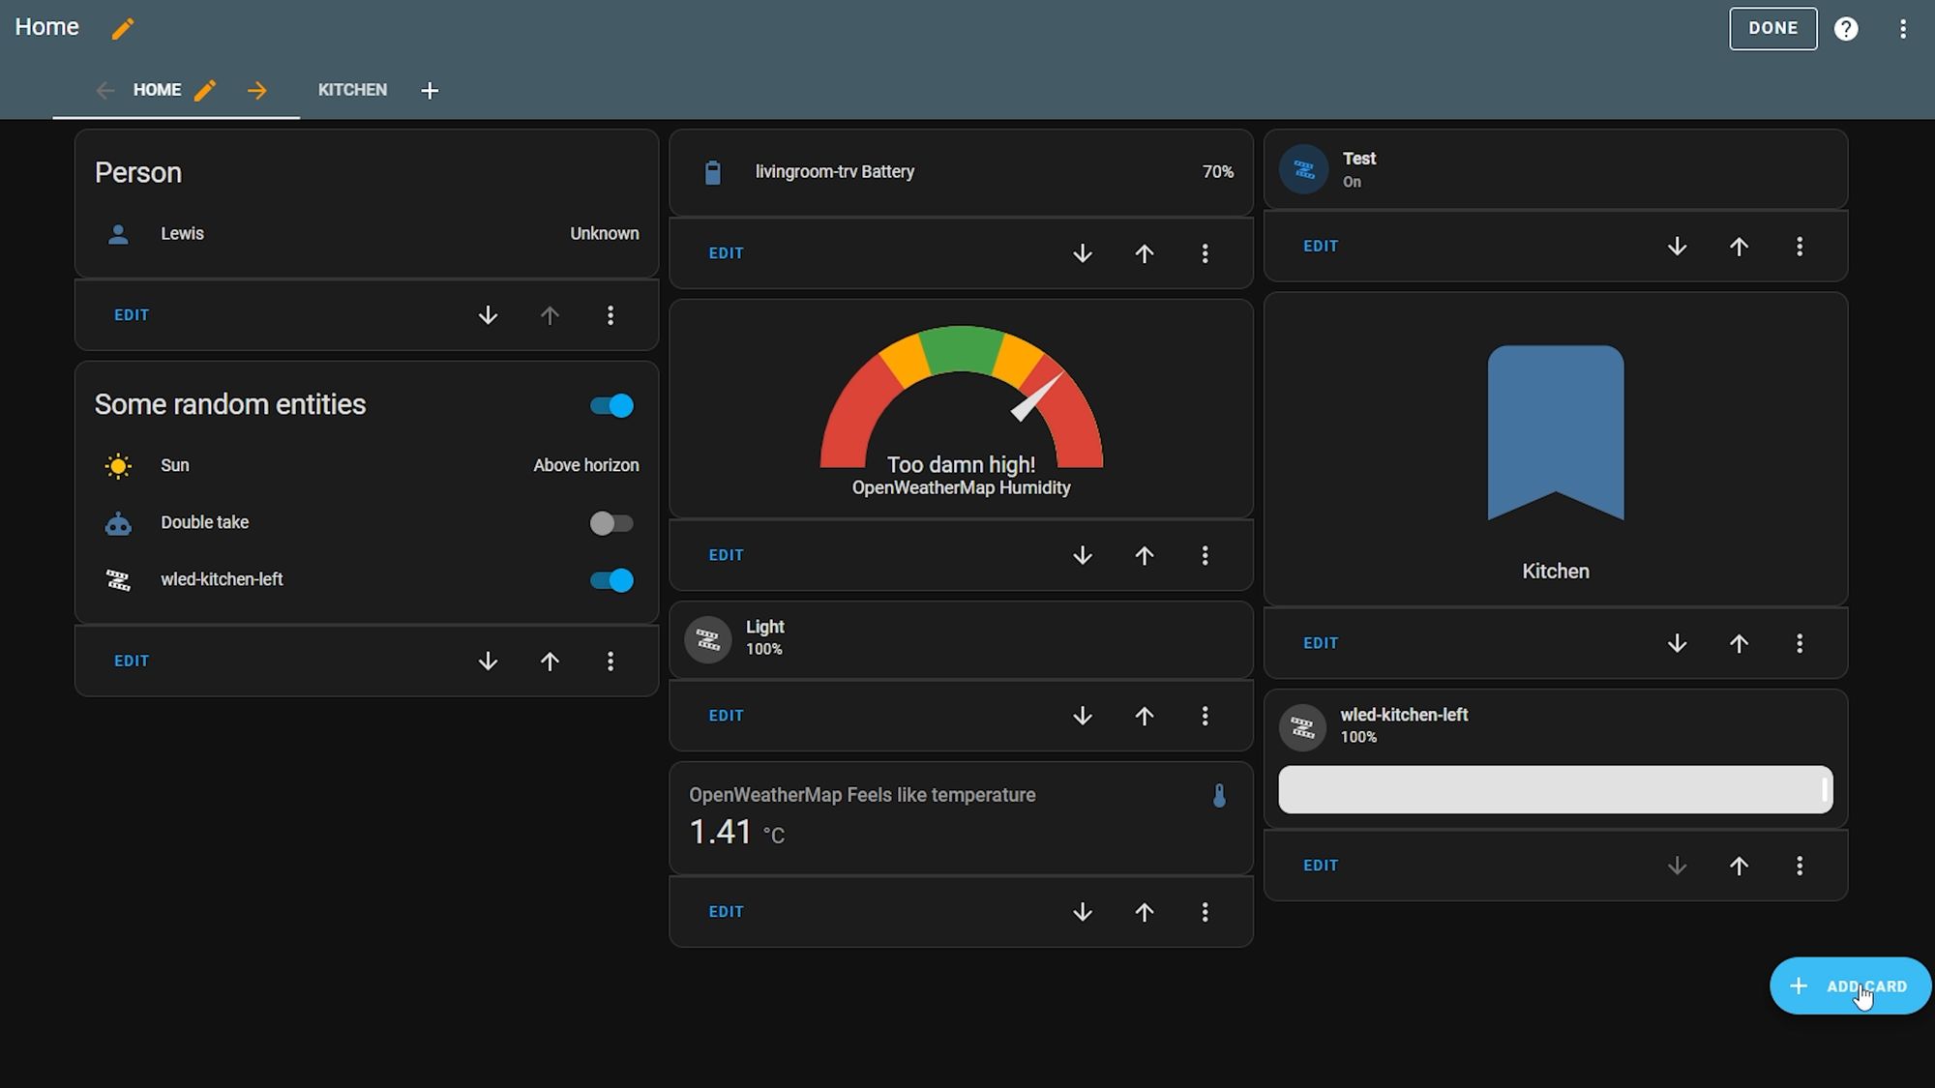
Task: Move Kitchen card up
Action: click(x=1740, y=643)
